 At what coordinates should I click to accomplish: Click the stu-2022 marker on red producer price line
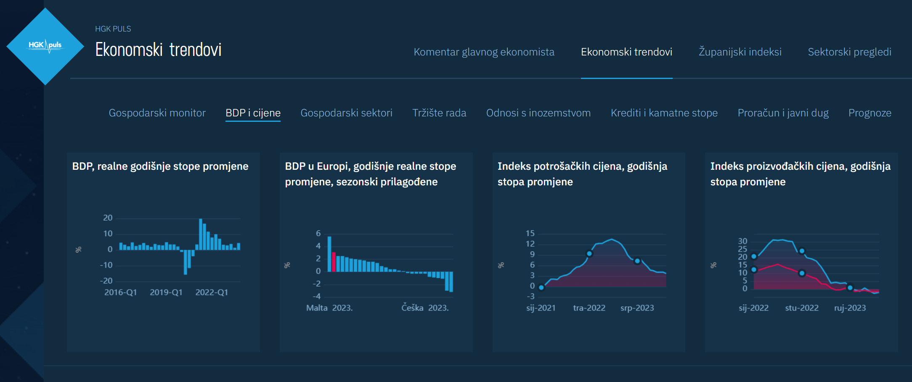tap(802, 273)
